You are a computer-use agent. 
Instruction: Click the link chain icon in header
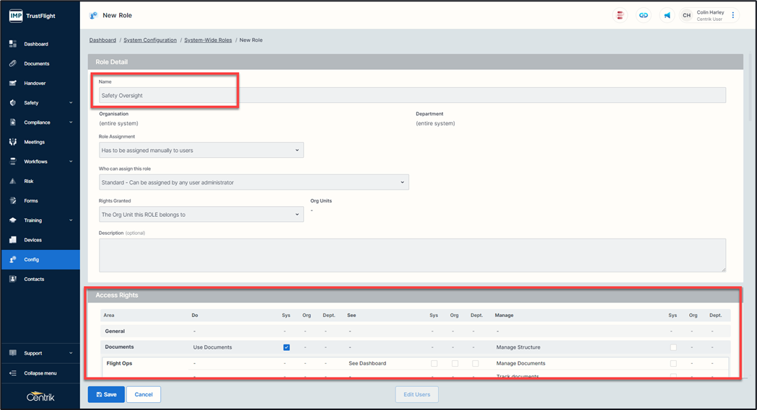coord(643,15)
